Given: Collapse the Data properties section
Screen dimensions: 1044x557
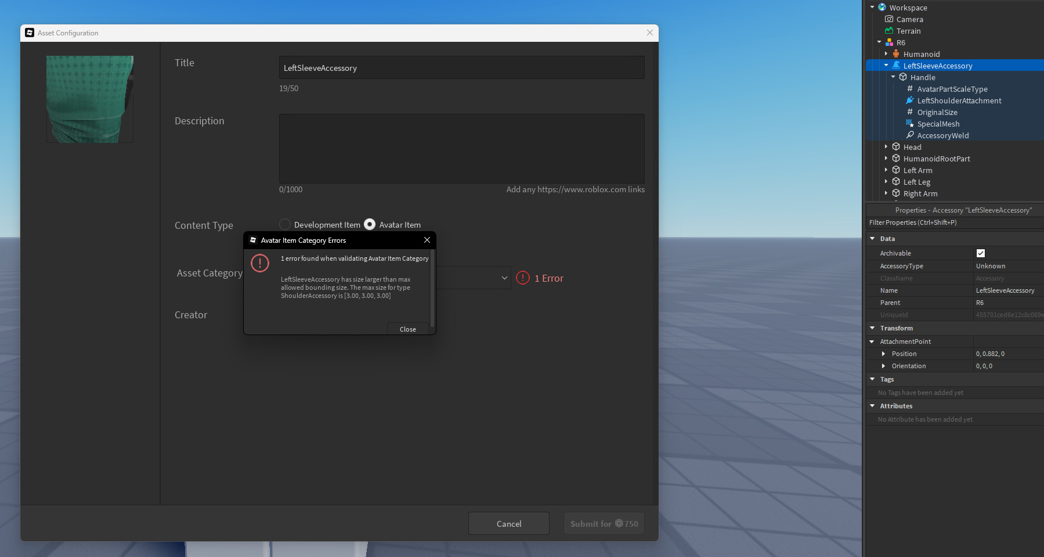Looking at the screenshot, I should pyautogui.click(x=872, y=239).
